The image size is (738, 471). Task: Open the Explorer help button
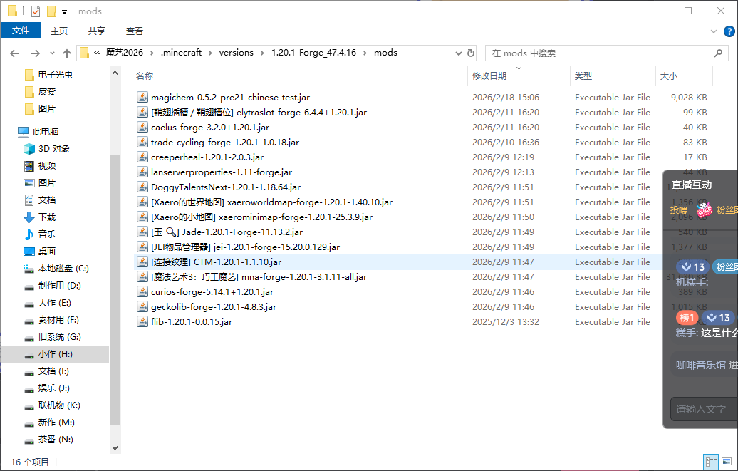[x=729, y=31]
